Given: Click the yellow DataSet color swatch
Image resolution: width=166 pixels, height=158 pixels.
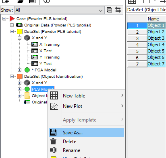Looking at the screenshot, I should (x=20, y=31).
